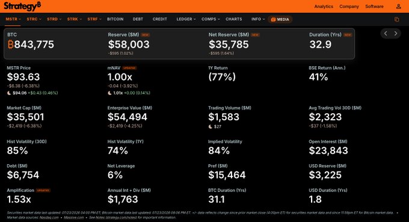Click the MSTR price change -$6.38 (-6.38%)
Viewport: 409px width, 222px height.
point(23,86)
